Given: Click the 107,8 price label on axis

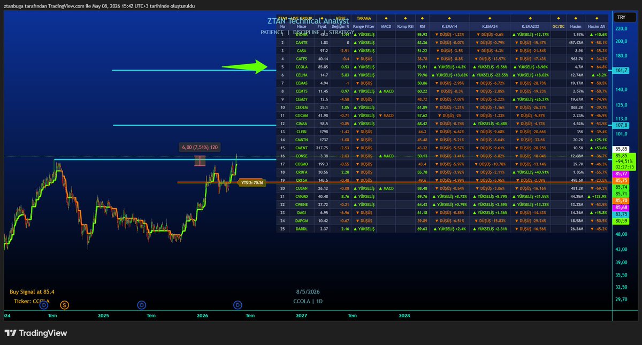Looking at the screenshot, I should pyautogui.click(x=621, y=125).
